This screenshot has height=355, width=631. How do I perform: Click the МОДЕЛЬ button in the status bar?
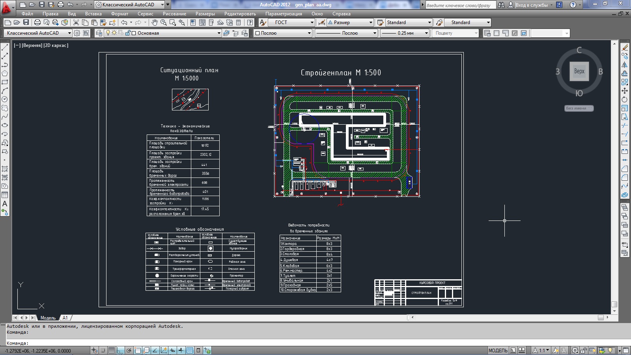pyautogui.click(x=498, y=350)
